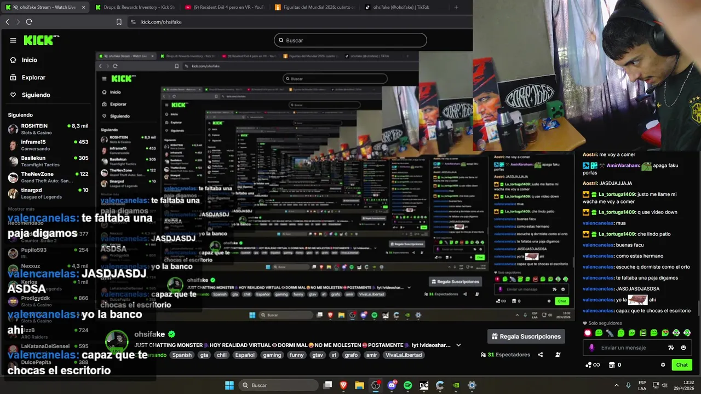Click the Windows taskbar Buscar search box

(279, 385)
